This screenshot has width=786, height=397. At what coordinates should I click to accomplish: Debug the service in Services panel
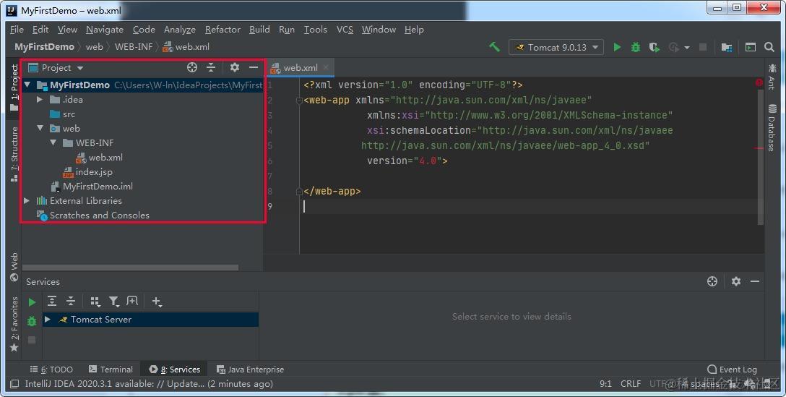[x=32, y=321]
